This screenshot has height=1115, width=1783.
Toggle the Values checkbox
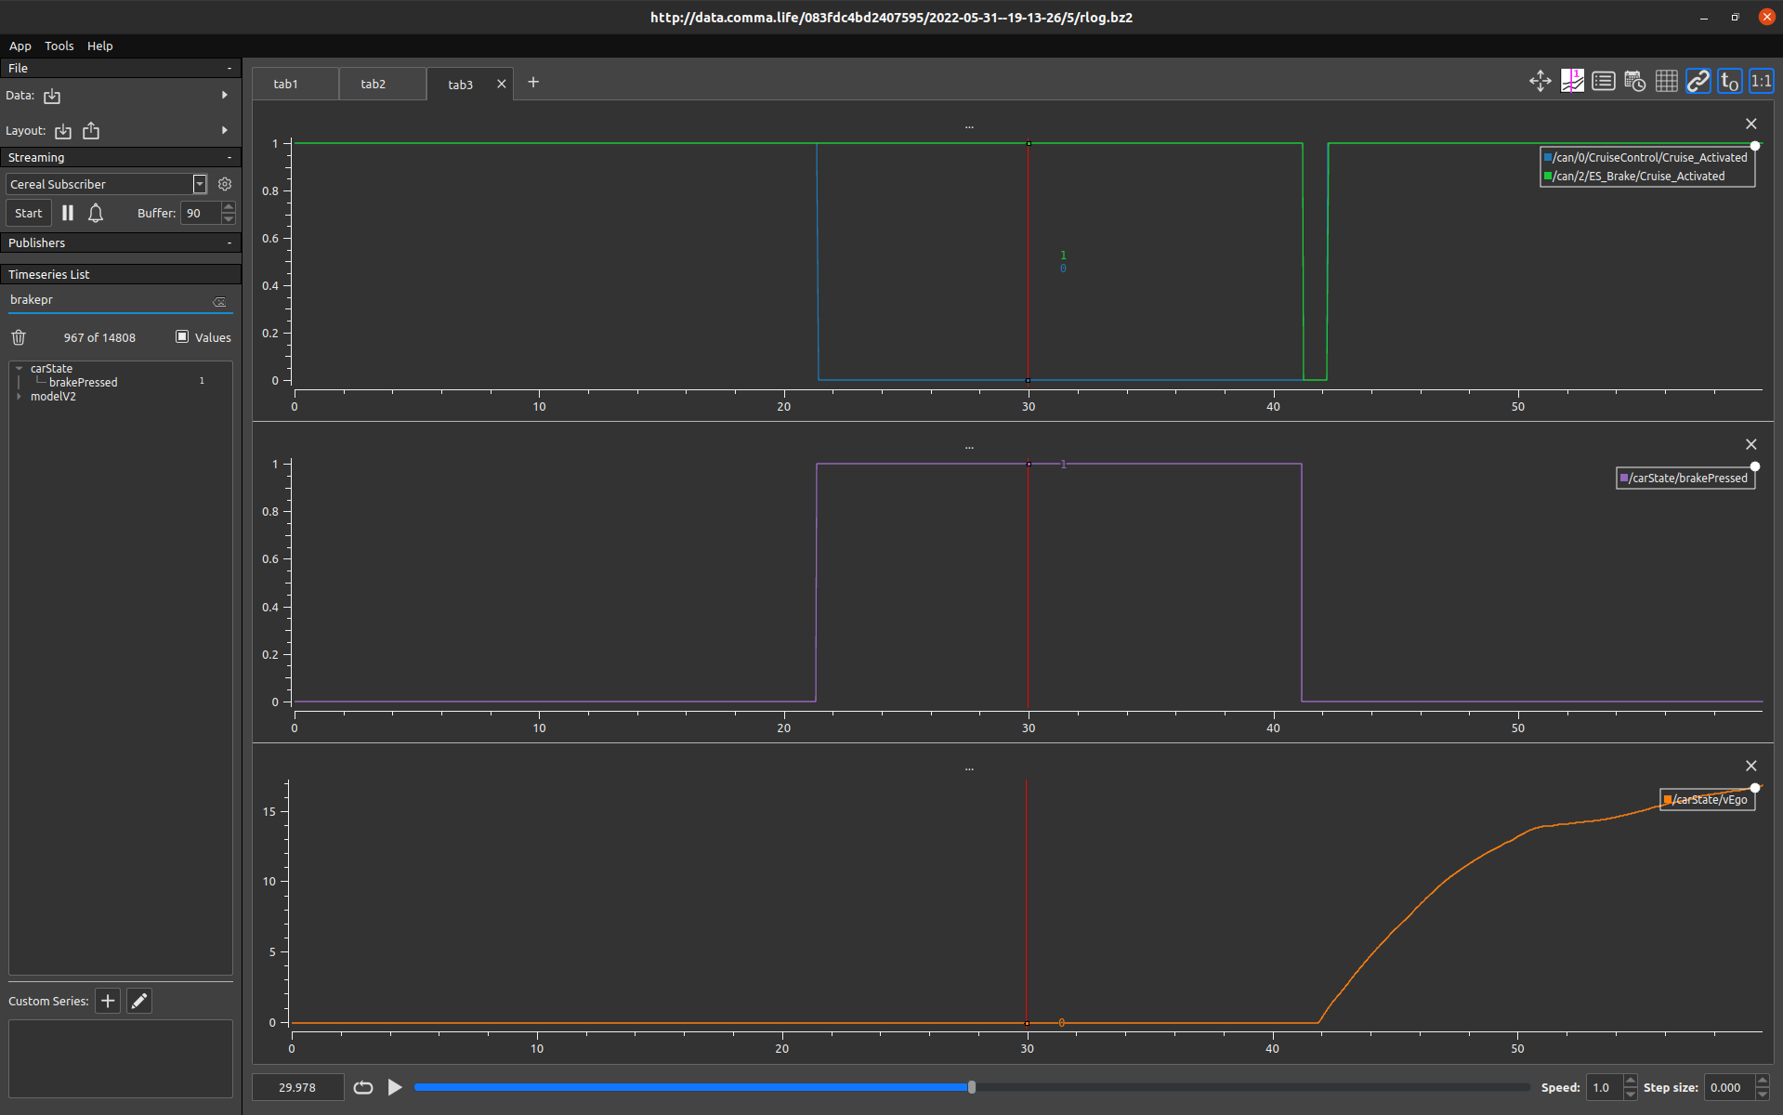point(182,336)
